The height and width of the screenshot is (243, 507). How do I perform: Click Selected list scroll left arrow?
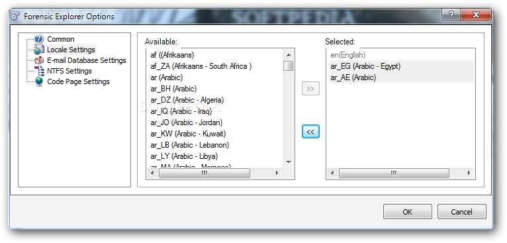click(332, 173)
